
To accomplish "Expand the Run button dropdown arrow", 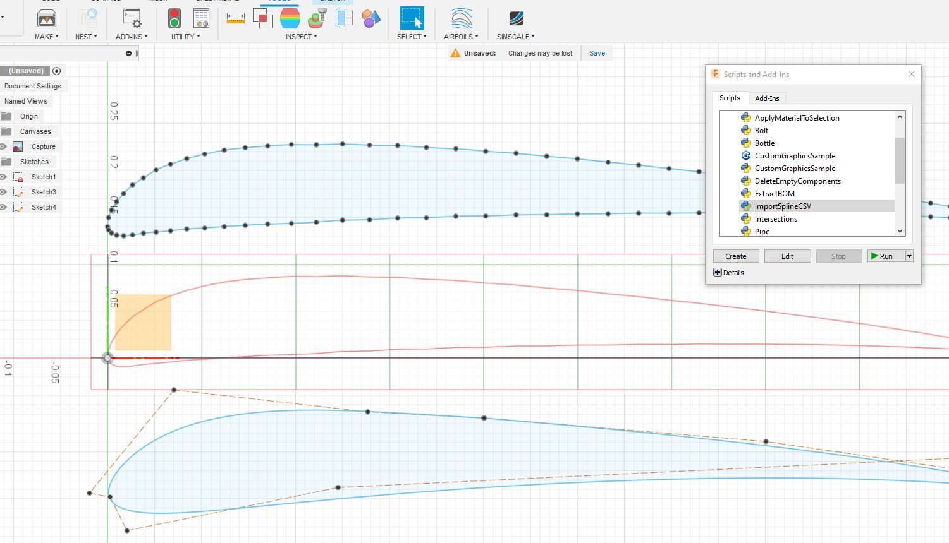I will point(909,256).
